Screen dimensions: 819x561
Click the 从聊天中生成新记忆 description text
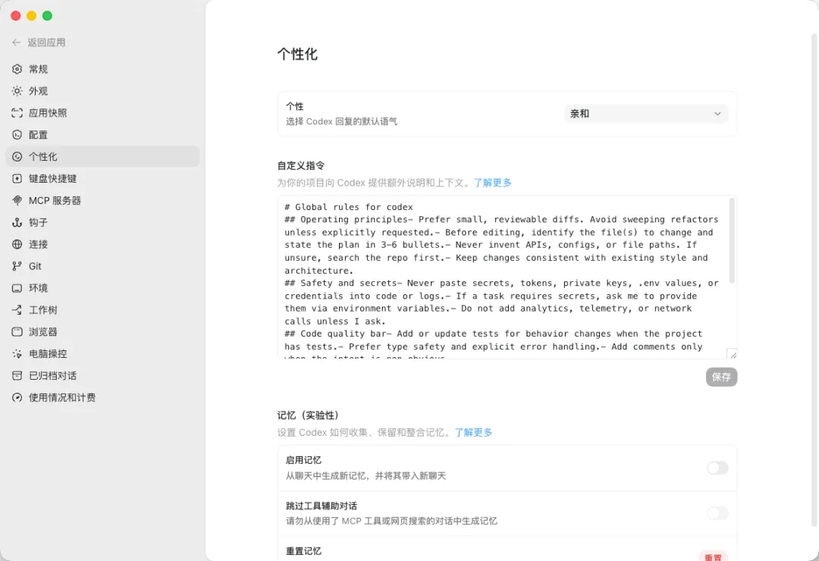(x=366, y=476)
